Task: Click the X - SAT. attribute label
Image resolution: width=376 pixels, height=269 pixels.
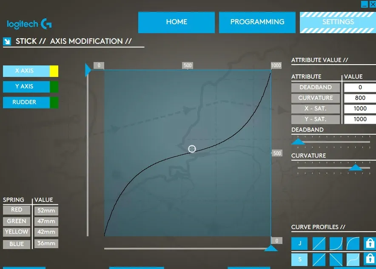Action: pos(316,109)
